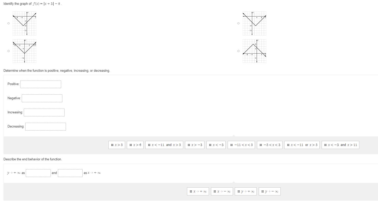This screenshot has height=201, width=378.
Task: Pick the y → +∞ end behavior chip
Action: (245, 191)
